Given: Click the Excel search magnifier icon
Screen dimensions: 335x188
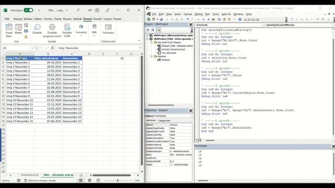Looking at the screenshot, I should (x=78, y=10).
